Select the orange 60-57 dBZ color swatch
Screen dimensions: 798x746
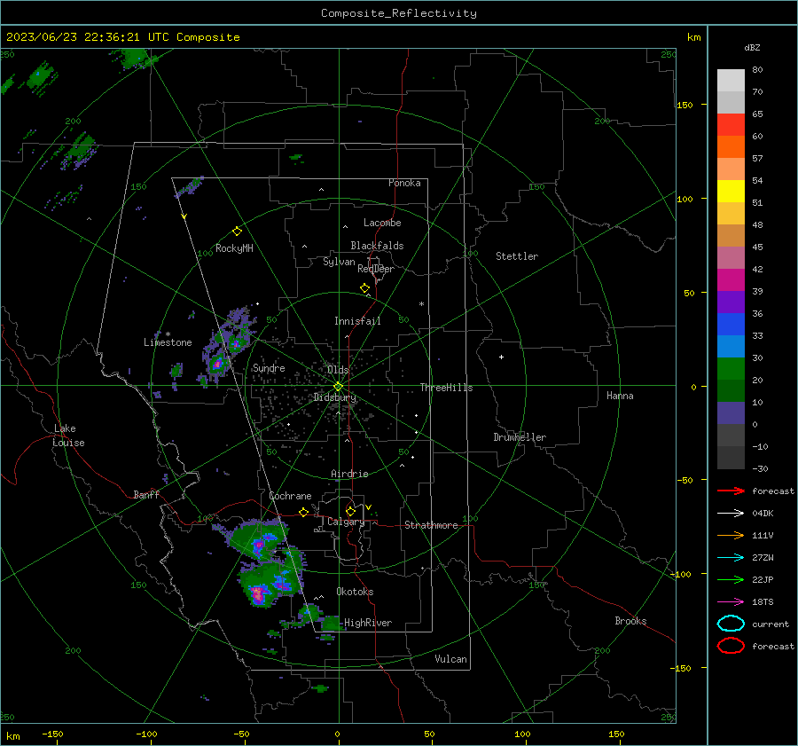tap(731, 146)
